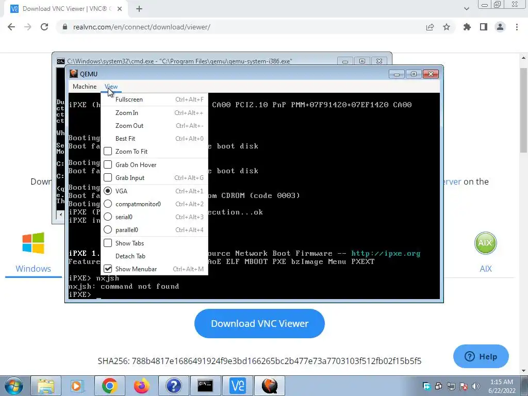Screen dimensions: 528x396
Task: Click the page scrollbar down arrow
Action: click(x=524, y=371)
